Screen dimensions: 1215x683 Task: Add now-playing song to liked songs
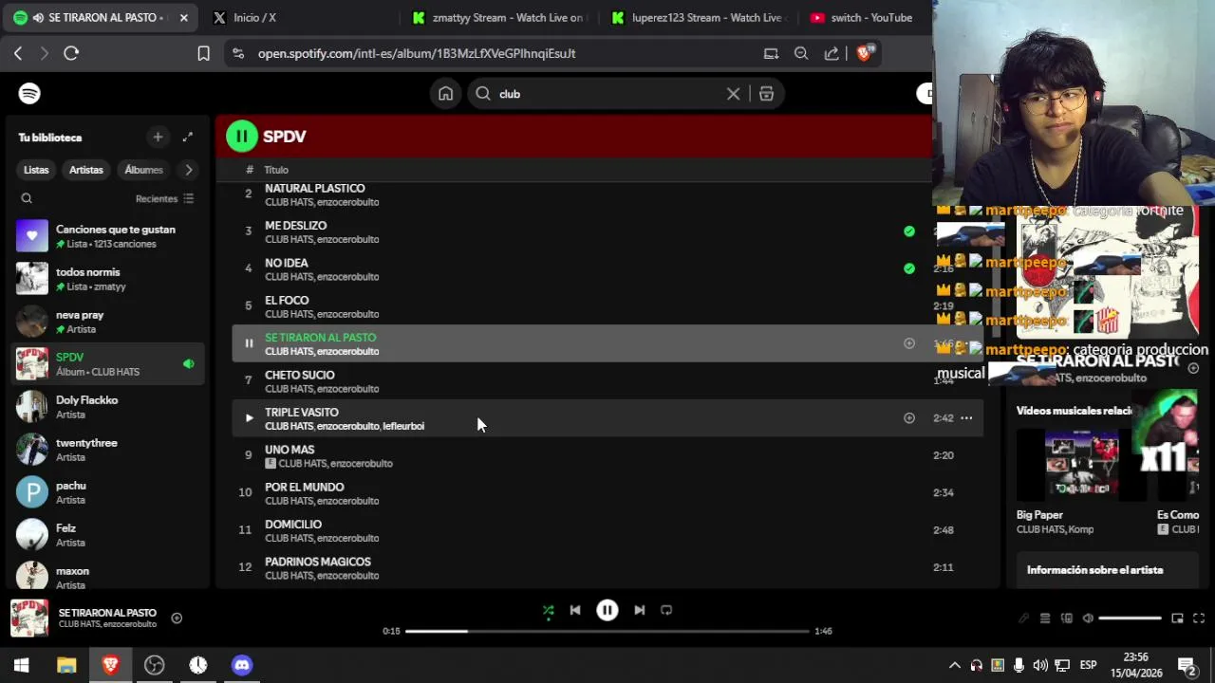(177, 618)
